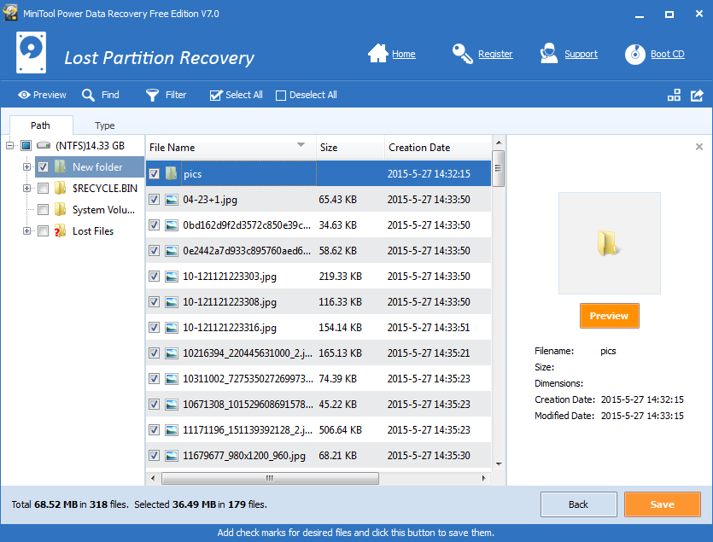Click the Lost Files question-mark folder icon
Image resolution: width=713 pixels, height=542 pixels.
click(60, 230)
